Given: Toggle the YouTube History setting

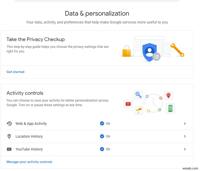Looking at the screenshot, I should coord(102,149).
